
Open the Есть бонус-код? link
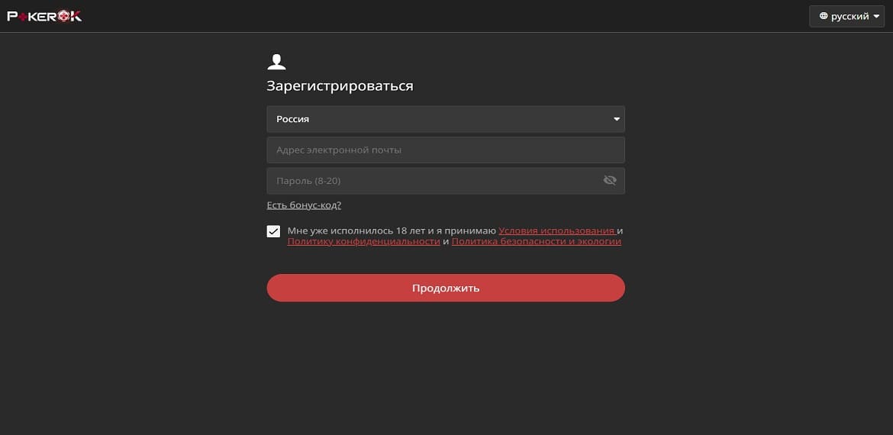[x=304, y=205]
